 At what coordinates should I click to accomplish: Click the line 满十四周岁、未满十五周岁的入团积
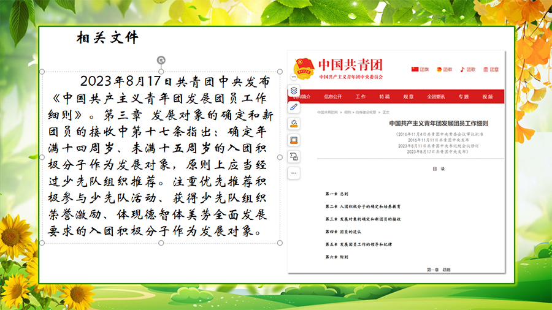coord(158,148)
